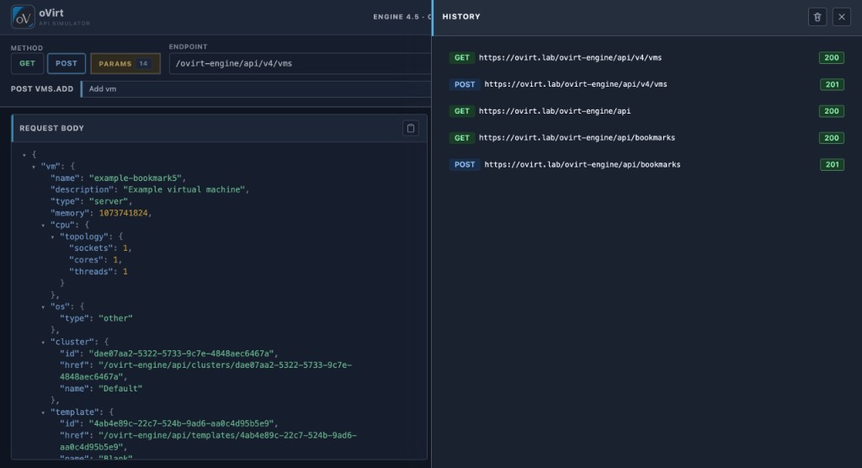Click the "threads" key line
Screen dimensions: 862x468
point(98,272)
